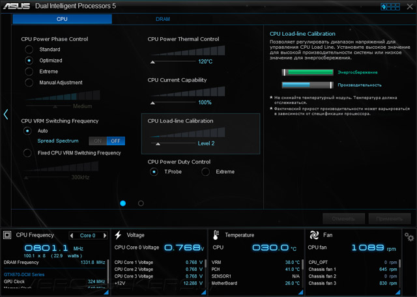This screenshot has width=417, height=297.
Task: Click the CPU frequency panel scrollbar
Action: (108, 272)
